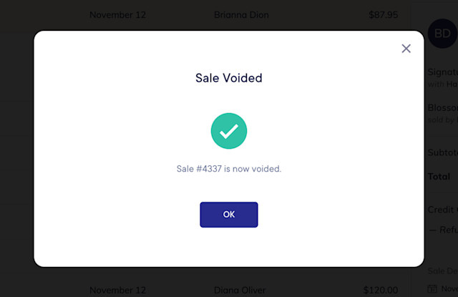
Task: Click November 12 date in Diana Oliver row
Action: point(117,290)
